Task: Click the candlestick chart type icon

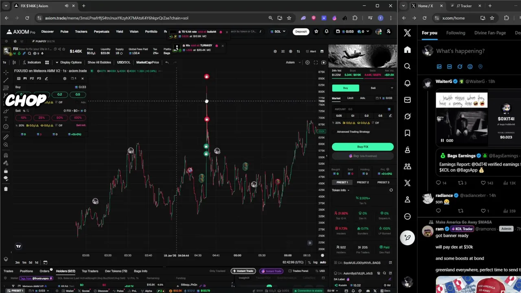Action: point(14,62)
